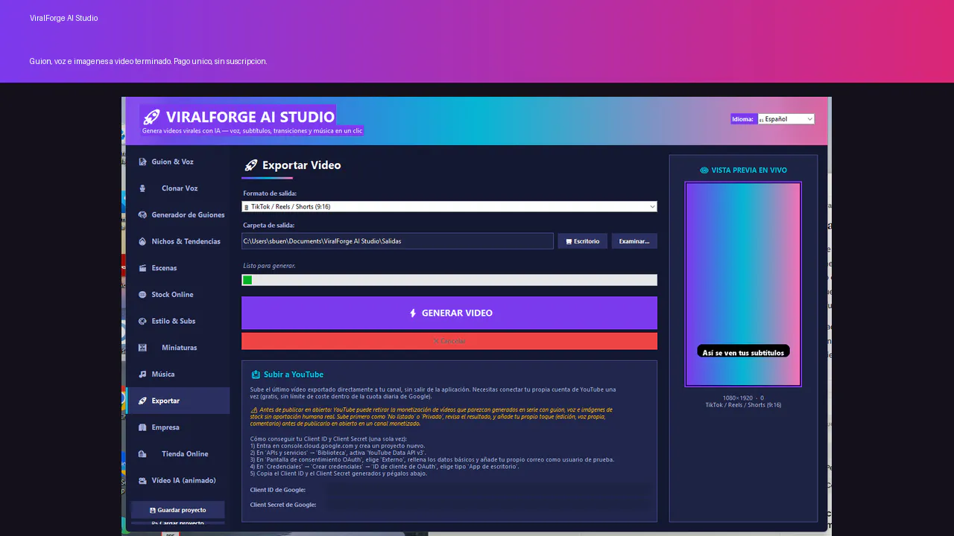Click the Escenas clapperboard icon
954x536 pixels.
(x=142, y=268)
